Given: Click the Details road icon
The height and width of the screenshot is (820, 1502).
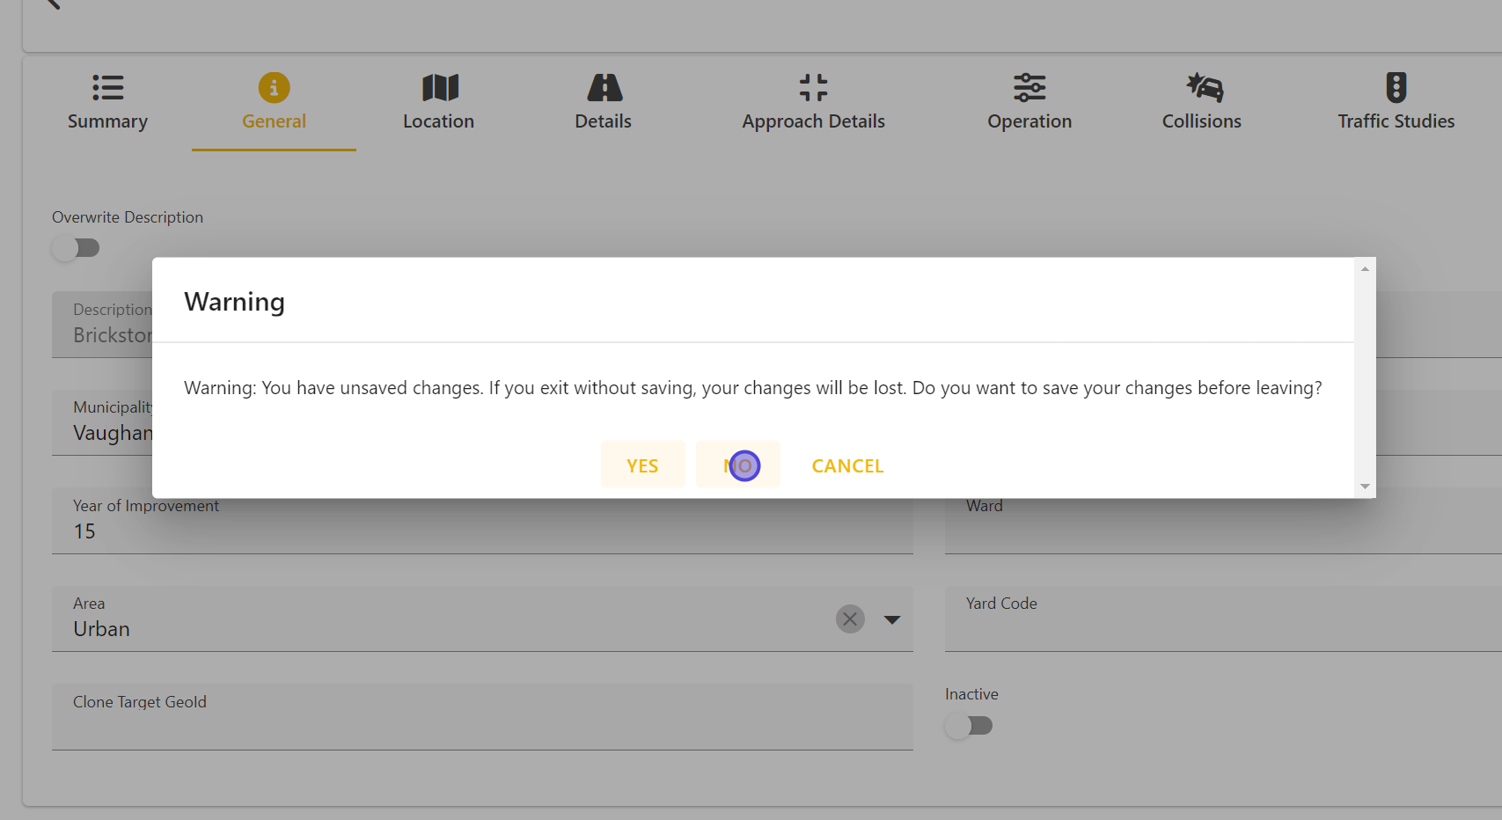Looking at the screenshot, I should point(604,87).
